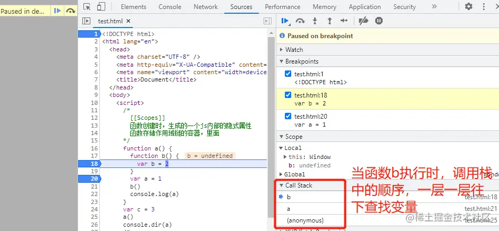Image resolution: width=499 pixels, height=231 pixels.
Task: Step into next function call
Action: tap(315, 21)
